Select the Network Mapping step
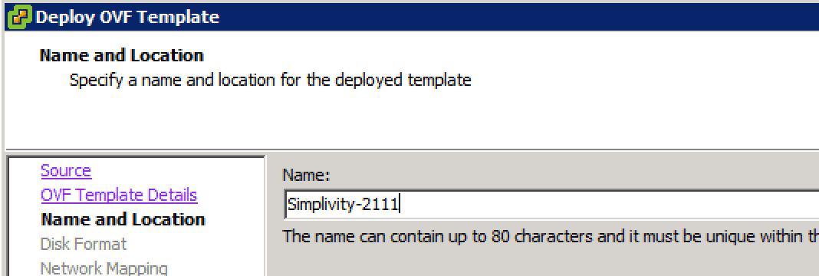 [104, 268]
